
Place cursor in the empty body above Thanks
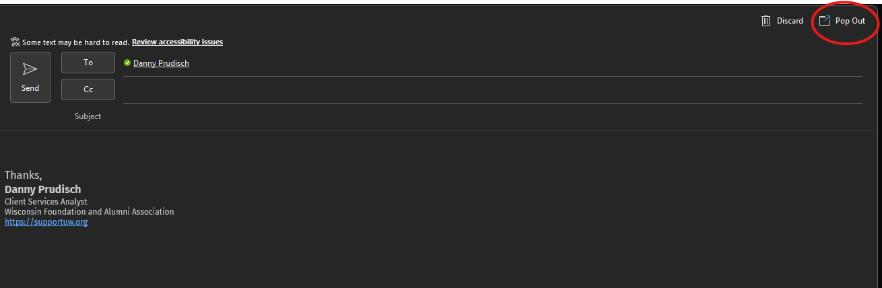(441, 149)
